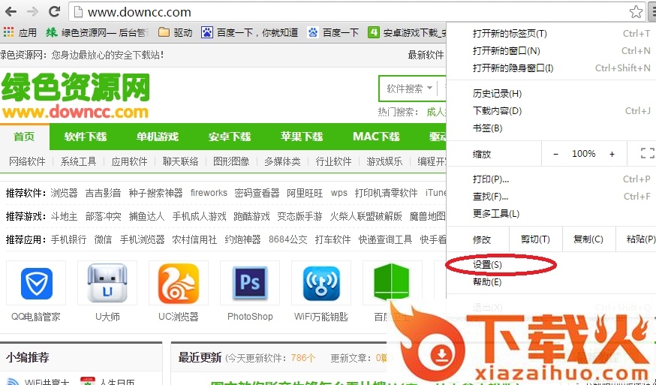Click 最新软件 link in top bar
Screen dimensions: 656x385
pyautogui.click(x=426, y=55)
